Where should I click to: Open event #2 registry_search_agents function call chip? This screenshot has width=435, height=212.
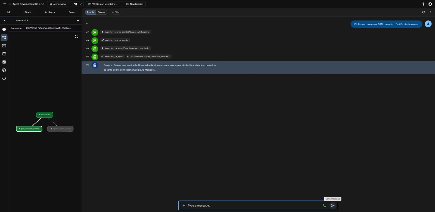coord(126,32)
